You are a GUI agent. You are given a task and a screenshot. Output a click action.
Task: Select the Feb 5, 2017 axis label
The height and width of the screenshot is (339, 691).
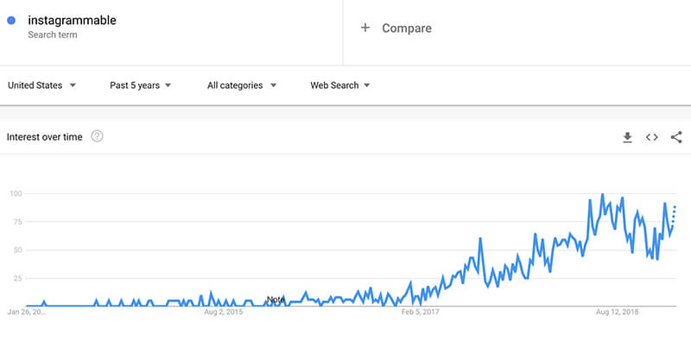421,312
